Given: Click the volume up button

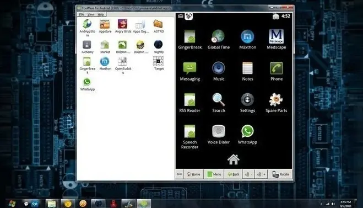Looking at the screenshot, I should [x=261, y=174].
